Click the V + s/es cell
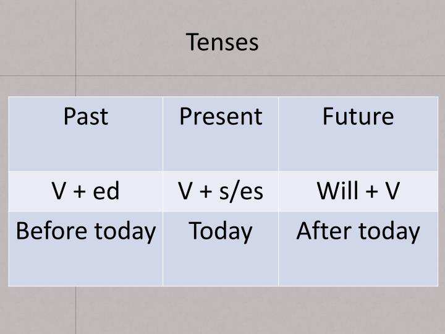Viewport: 445px width, 334px height. pyautogui.click(x=221, y=191)
